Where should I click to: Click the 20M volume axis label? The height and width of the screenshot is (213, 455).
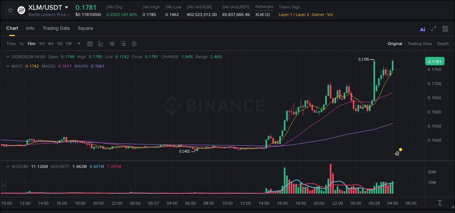432,172
